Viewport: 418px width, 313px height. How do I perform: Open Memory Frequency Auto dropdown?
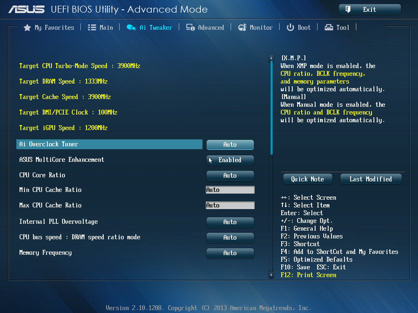[230, 253]
